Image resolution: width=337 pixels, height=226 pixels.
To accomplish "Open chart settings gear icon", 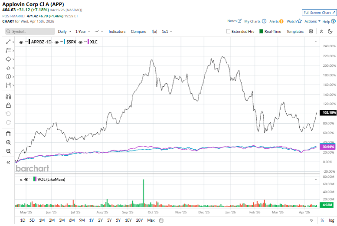I will pos(311,31).
